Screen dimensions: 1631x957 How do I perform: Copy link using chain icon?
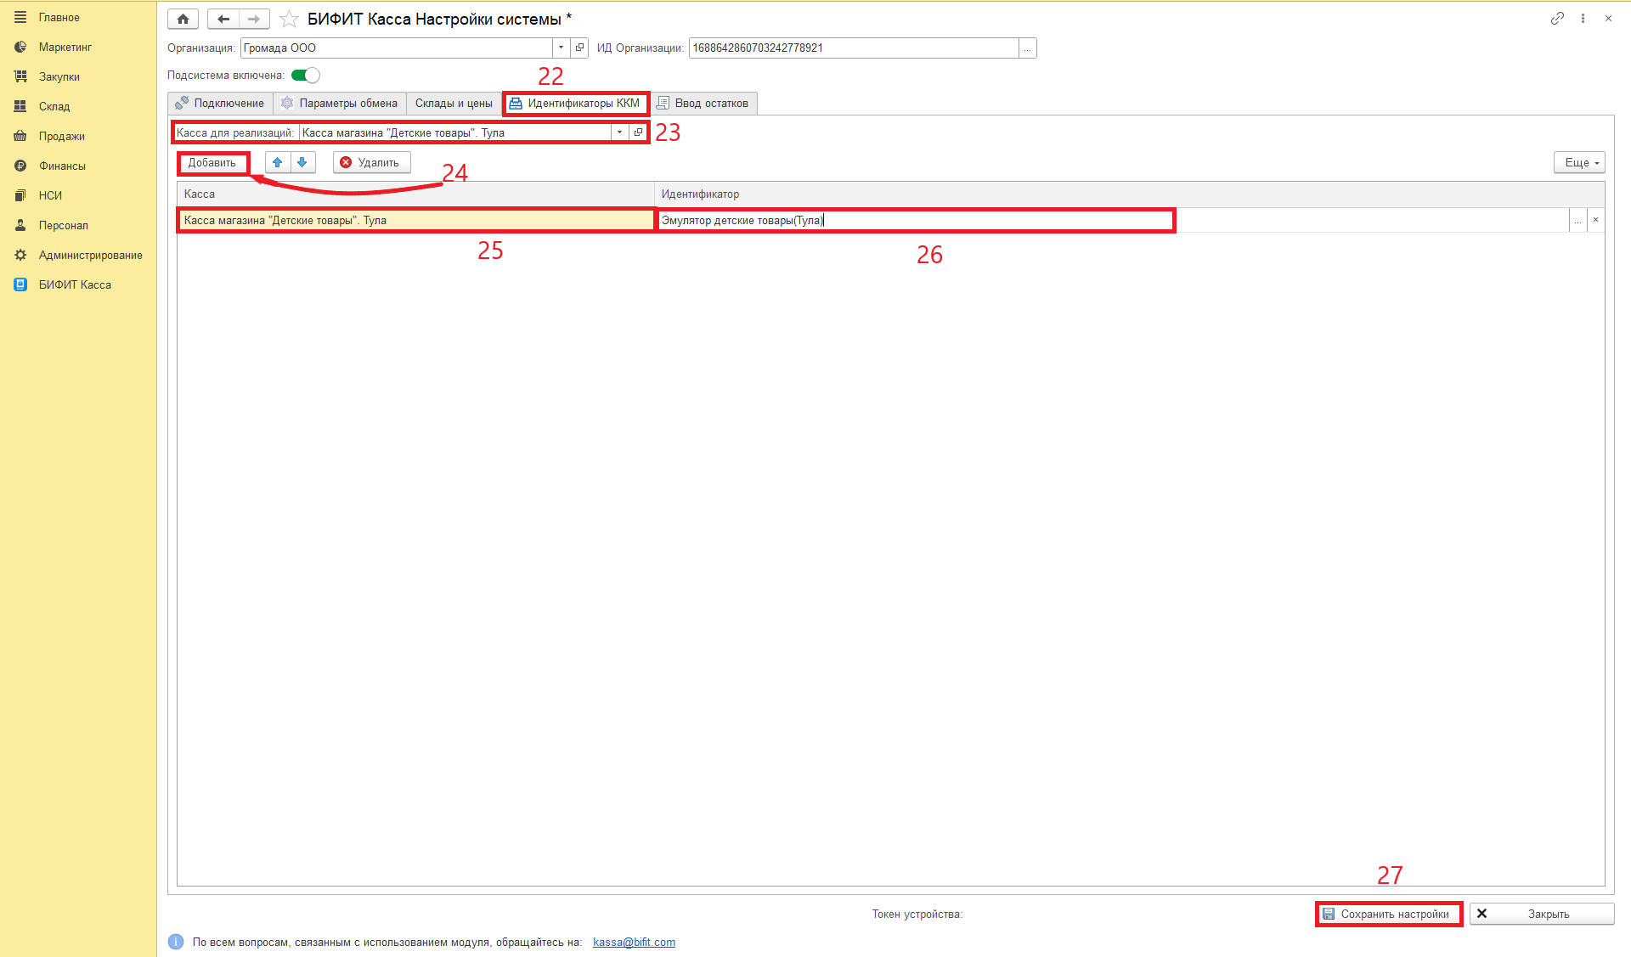coord(1556,18)
